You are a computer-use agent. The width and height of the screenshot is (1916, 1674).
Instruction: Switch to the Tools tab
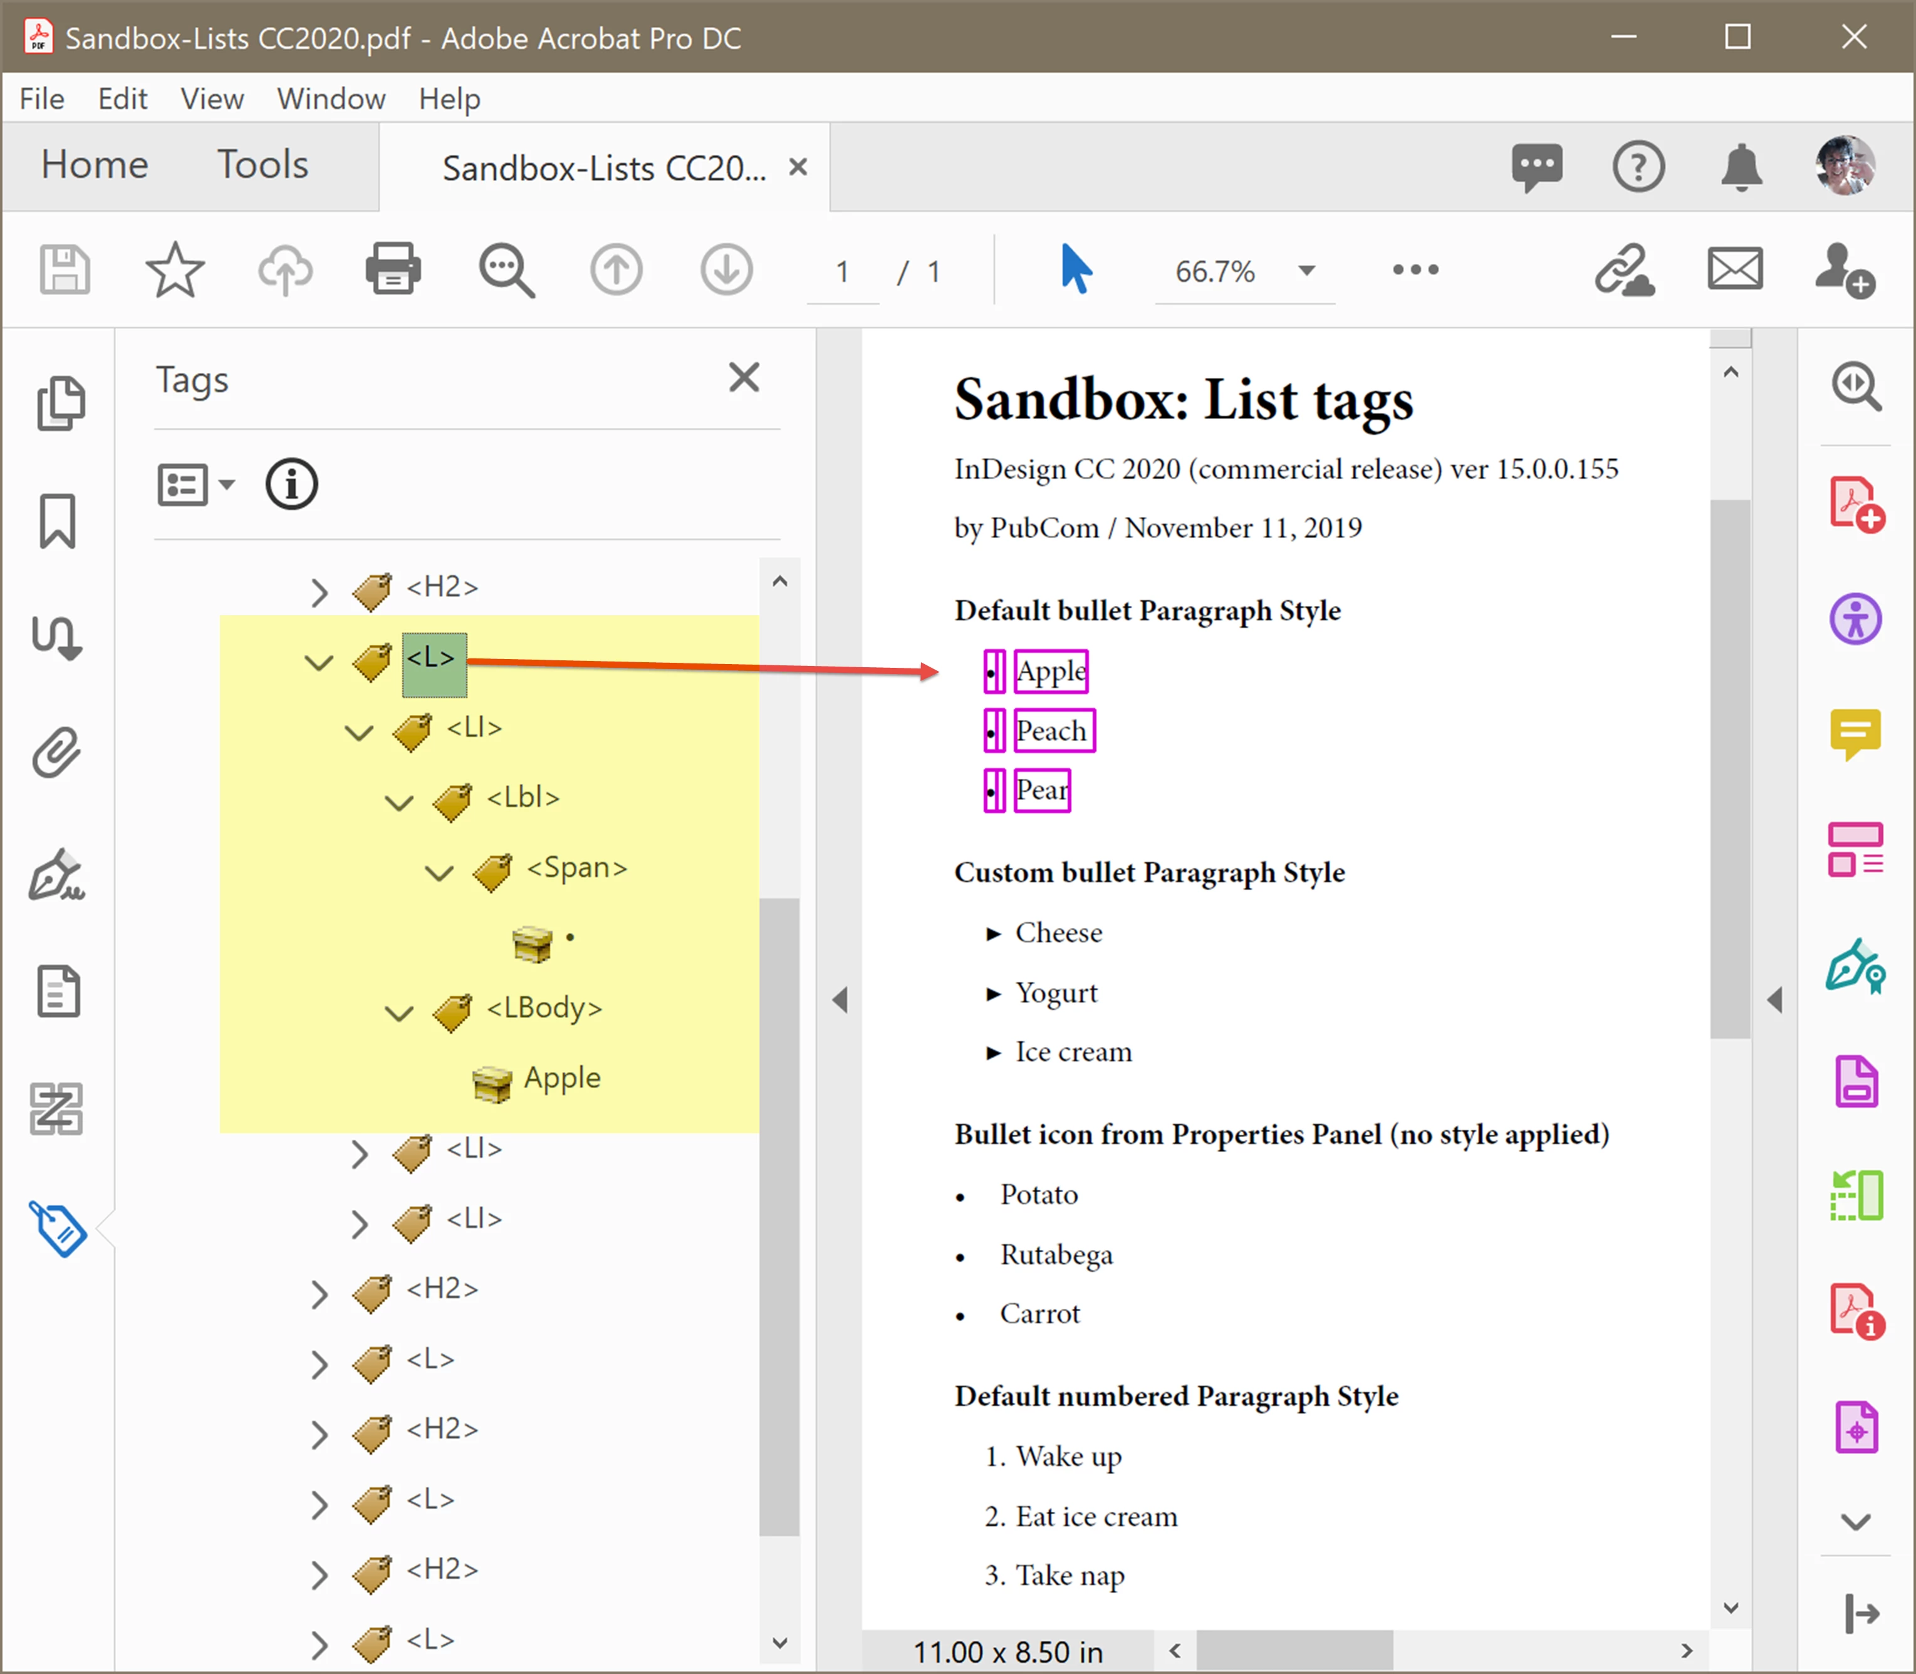tap(263, 165)
